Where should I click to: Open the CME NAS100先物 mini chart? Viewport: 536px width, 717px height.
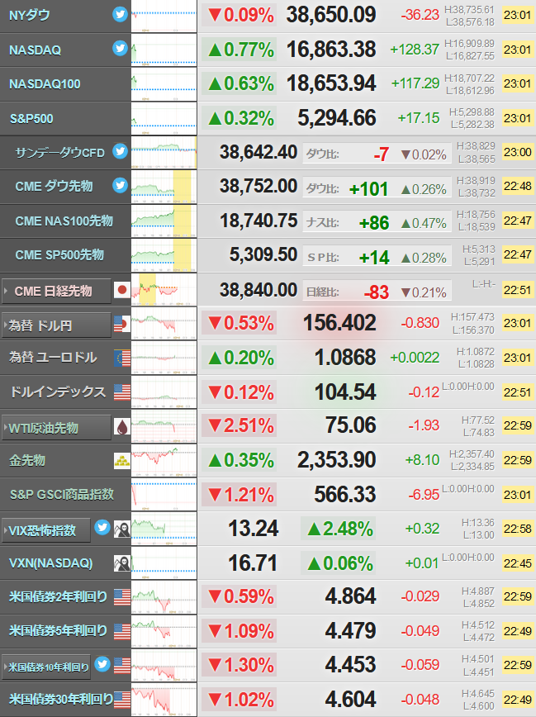pyautogui.click(x=164, y=221)
